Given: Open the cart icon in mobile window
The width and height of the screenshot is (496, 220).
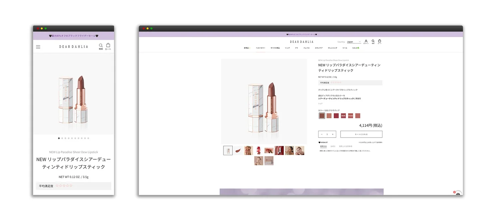Looking at the screenshot, I should (x=108, y=45).
